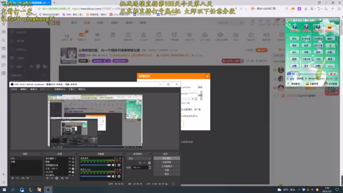Click the search magnifier icon in Douyu header

242,23
